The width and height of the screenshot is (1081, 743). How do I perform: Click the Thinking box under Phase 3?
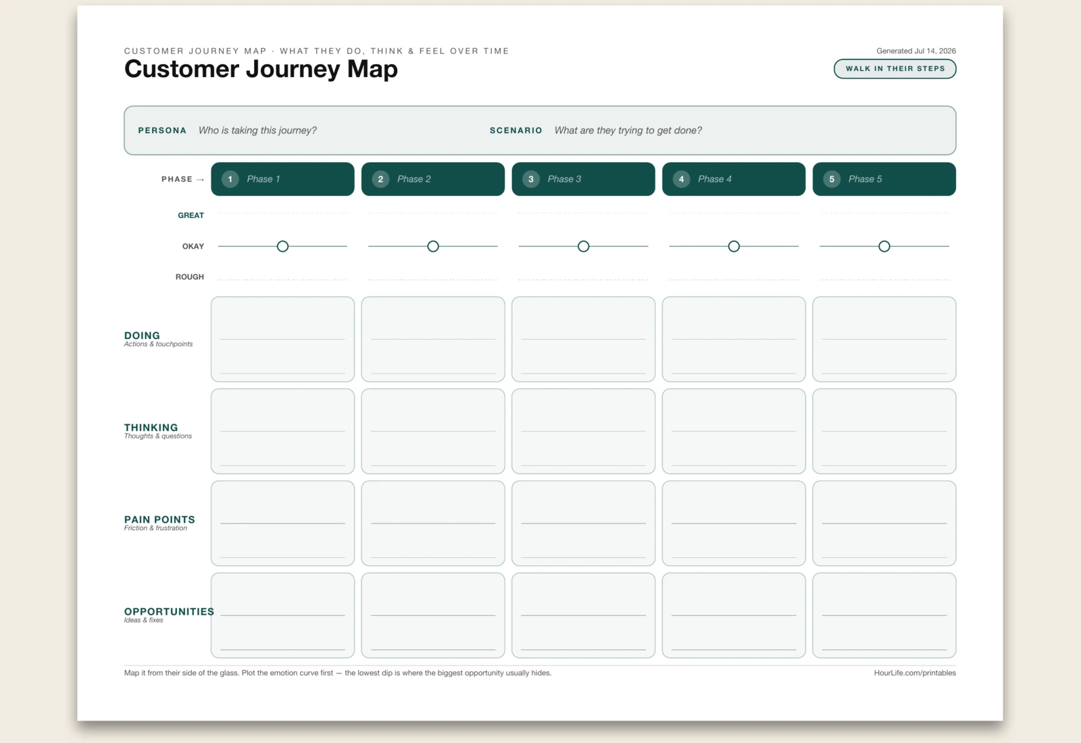coord(584,431)
